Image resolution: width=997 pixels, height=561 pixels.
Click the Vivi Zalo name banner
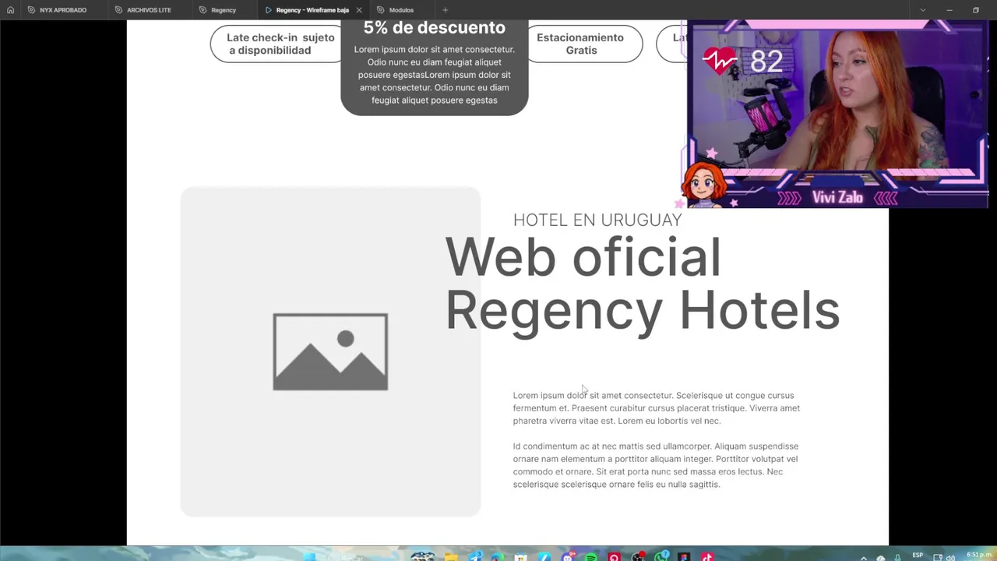coord(837,198)
